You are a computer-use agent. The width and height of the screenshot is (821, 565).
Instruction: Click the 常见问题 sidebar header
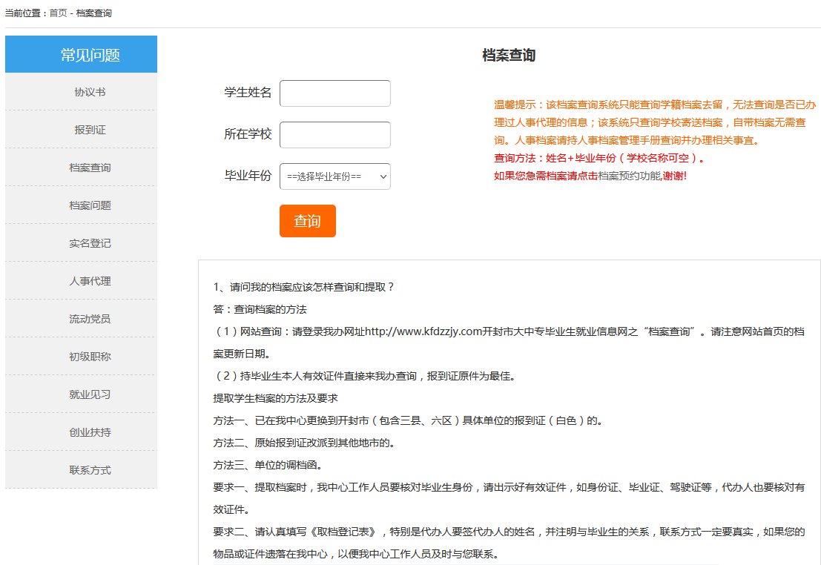(x=90, y=55)
